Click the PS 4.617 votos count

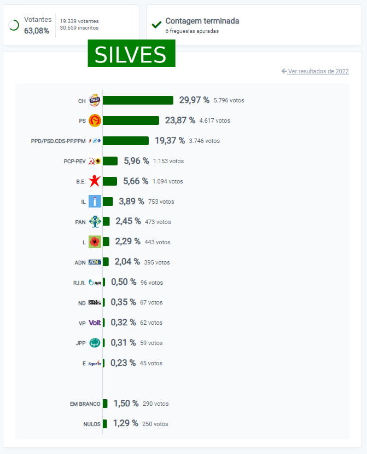(x=215, y=120)
